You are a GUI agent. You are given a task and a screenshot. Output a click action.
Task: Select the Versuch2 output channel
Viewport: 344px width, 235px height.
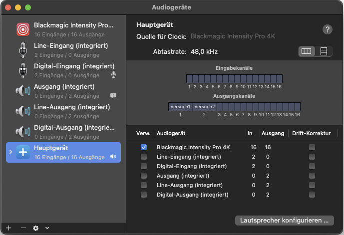tap(205, 107)
